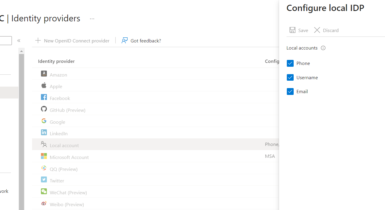
Task: Uncheck the Email checkbox
Action: [x=290, y=91]
